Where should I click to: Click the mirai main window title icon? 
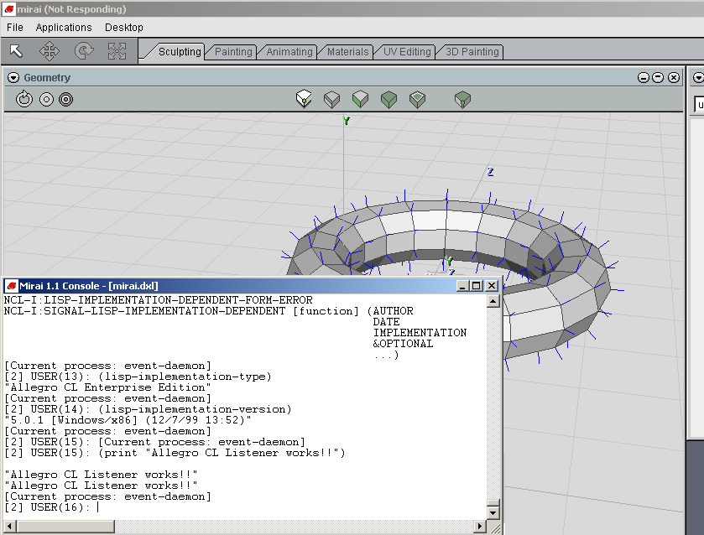8,8
